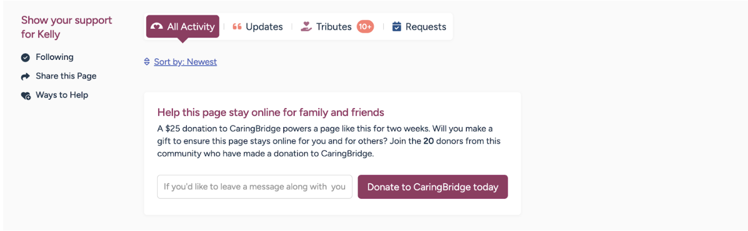Open the Updates tab
Image resolution: width=748 pixels, height=231 pixels.
click(264, 27)
